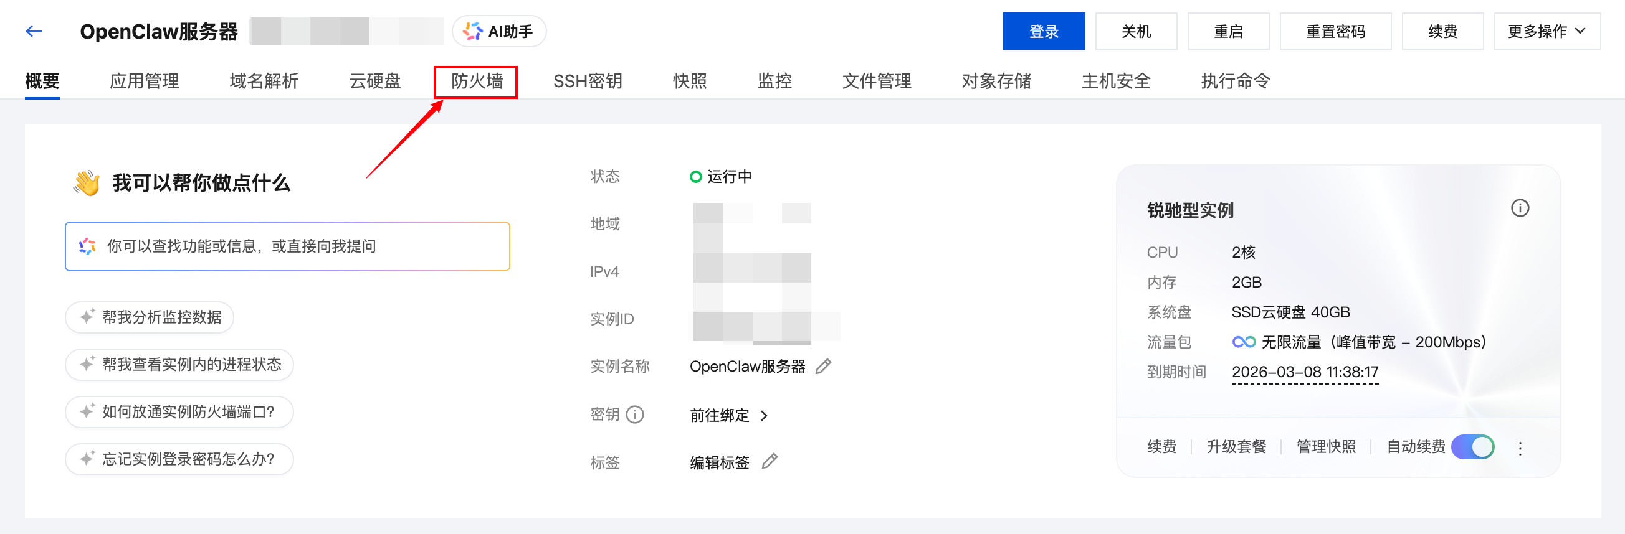Open the SSH密钥 tab
This screenshot has width=1625, height=534.
(x=588, y=81)
